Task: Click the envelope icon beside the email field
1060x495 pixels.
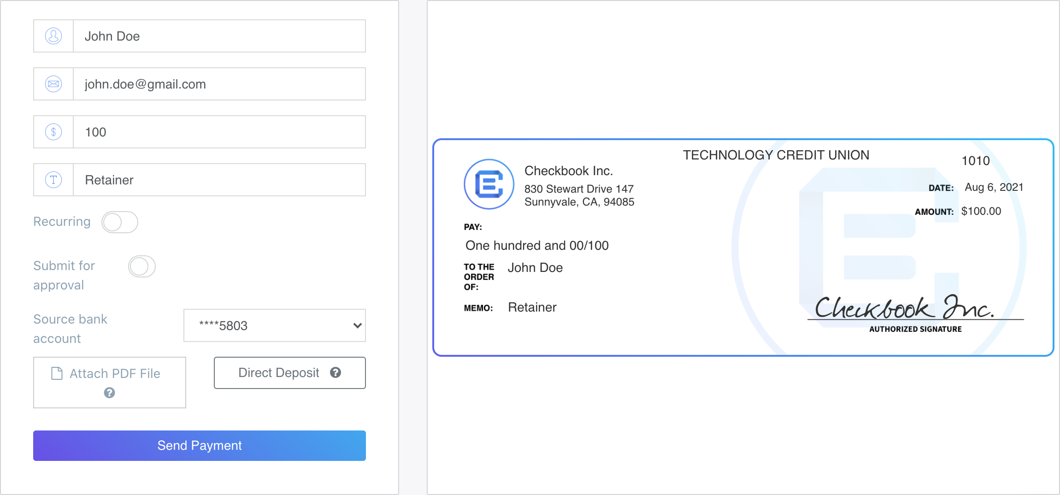Action: click(x=53, y=84)
